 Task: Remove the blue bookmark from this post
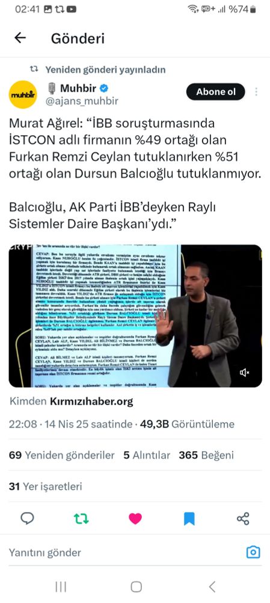click(189, 519)
